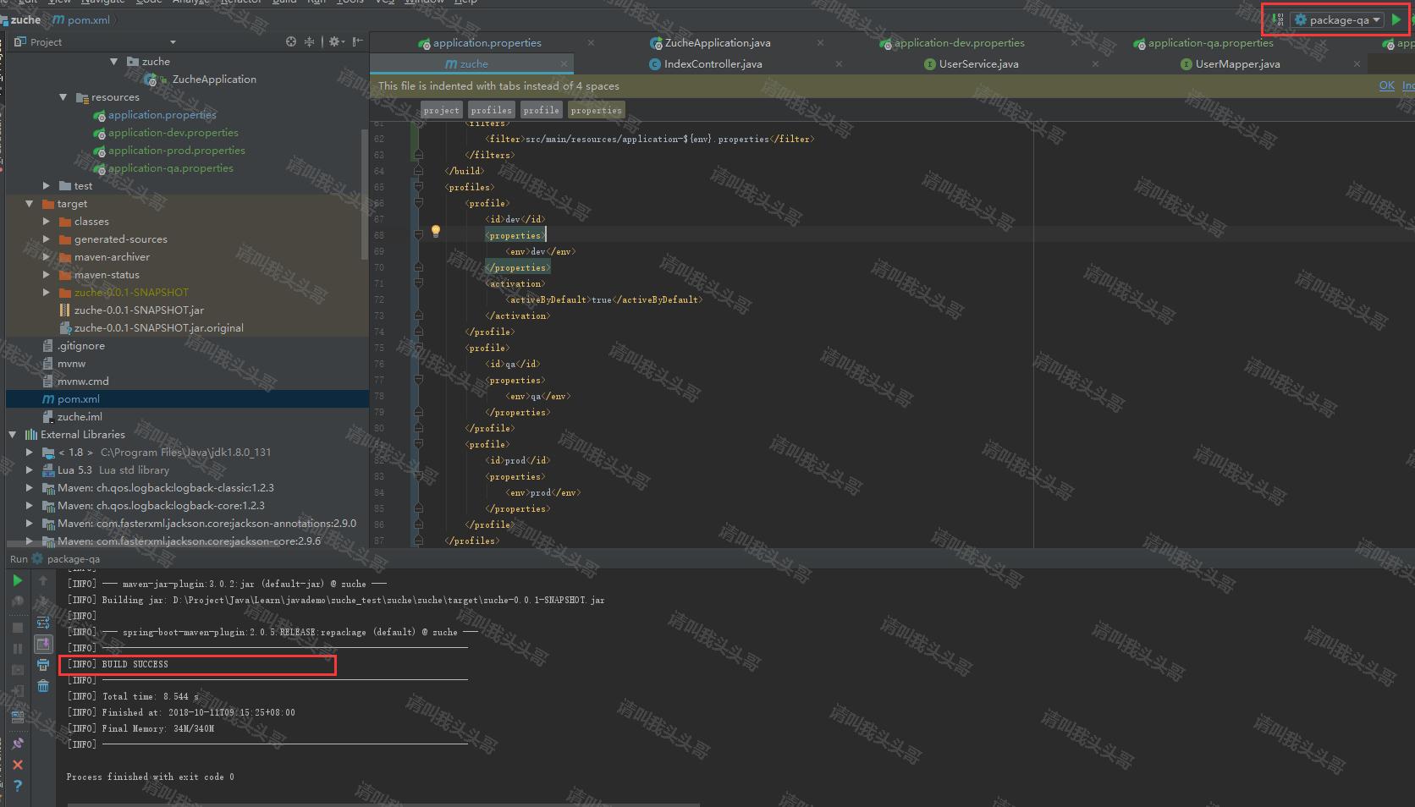Click the up stack trace arrow
The image size is (1415, 807).
click(43, 580)
